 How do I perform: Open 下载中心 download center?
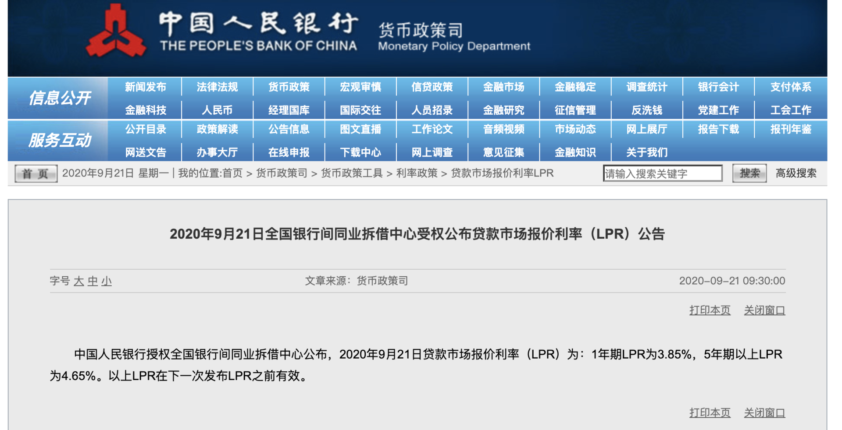point(360,152)
